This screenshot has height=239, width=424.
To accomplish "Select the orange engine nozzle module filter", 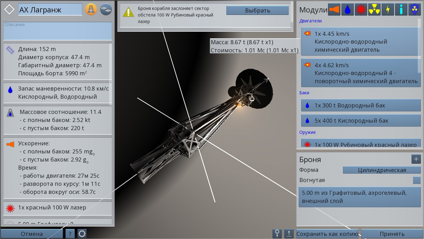I will 334,10.
